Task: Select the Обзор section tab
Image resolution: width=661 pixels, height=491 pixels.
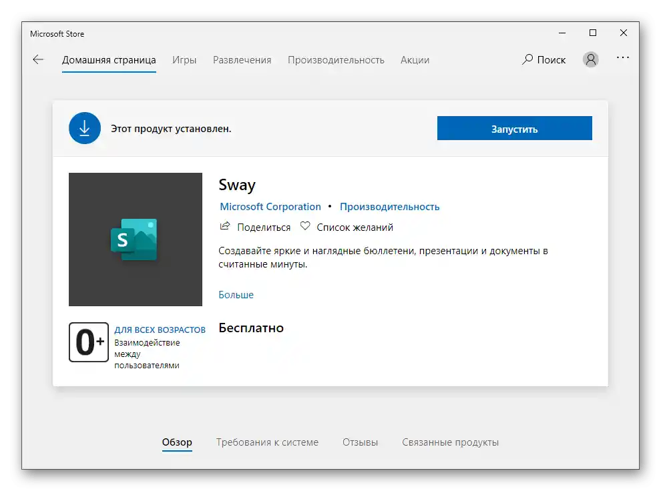Action: pyautogui.click(x=177, y=442)
